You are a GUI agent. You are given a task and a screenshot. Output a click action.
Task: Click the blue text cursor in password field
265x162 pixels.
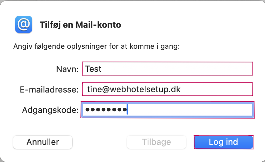point(127,109)
